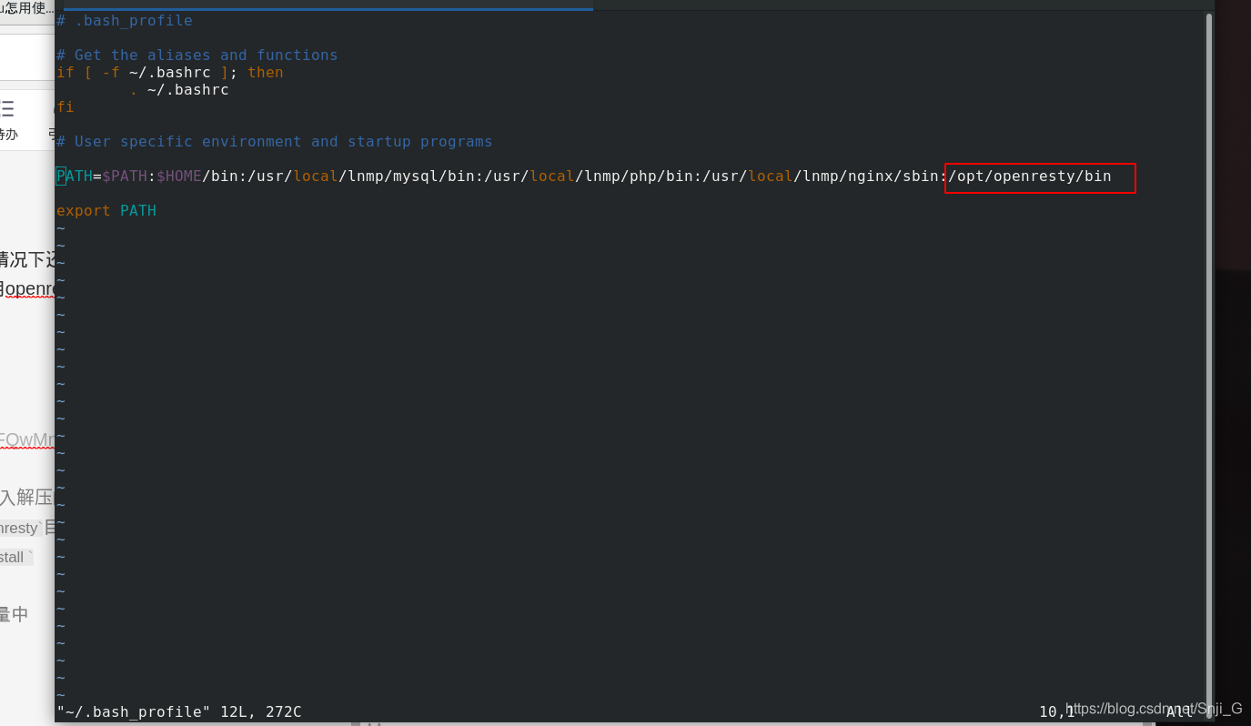
Task: Place cursor on '. ~/.bashrc' source line
Action: pyautogui.click(x=179, y=89)
